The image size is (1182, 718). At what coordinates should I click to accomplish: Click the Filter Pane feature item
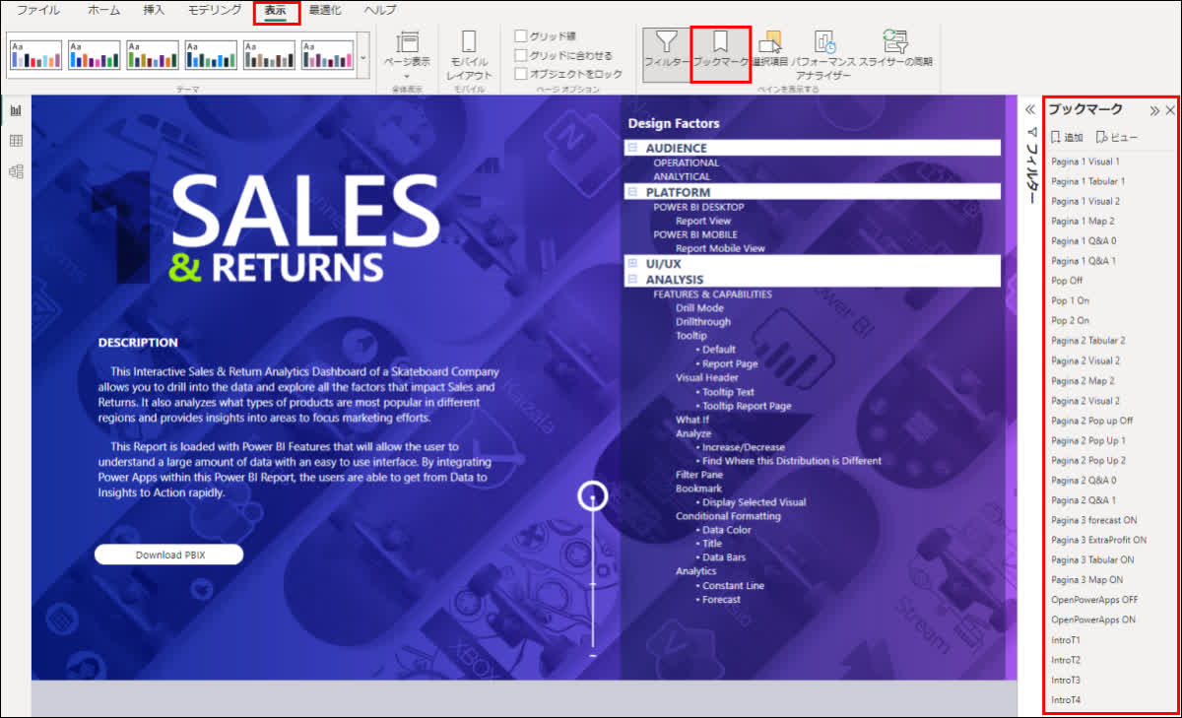[701, 475]
